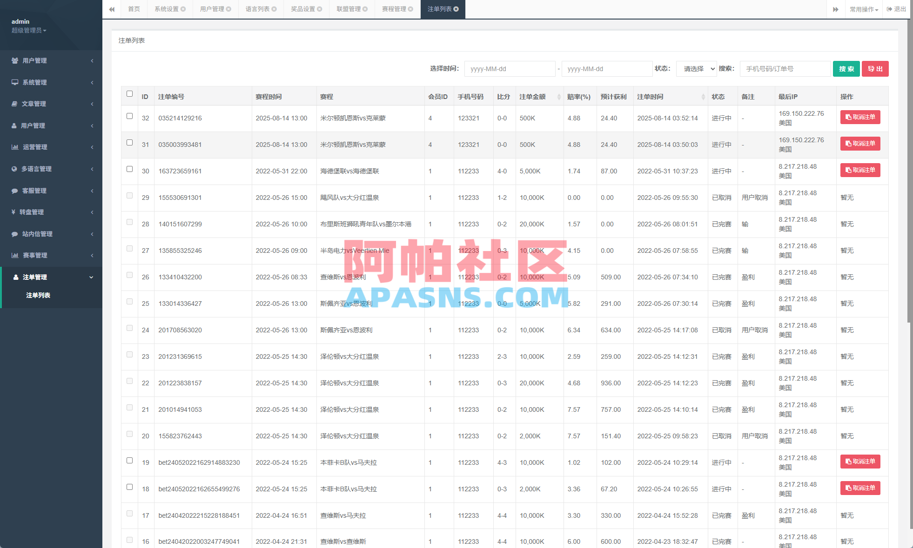Expand the 常用操作 dropdown

click(x=863, y=9)
